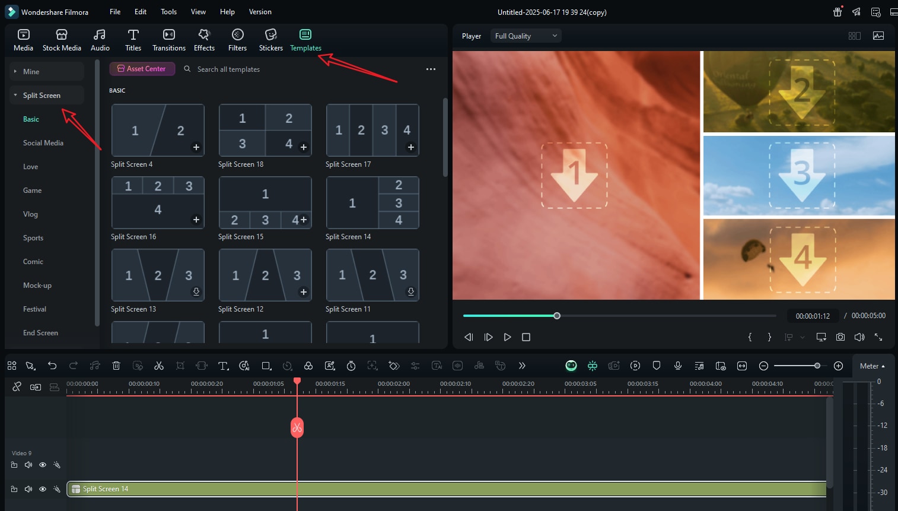The width and height of the screenshot is (898, 511).
Task: Open the Full Quality dropdown
Action: [x=526, y=36]
